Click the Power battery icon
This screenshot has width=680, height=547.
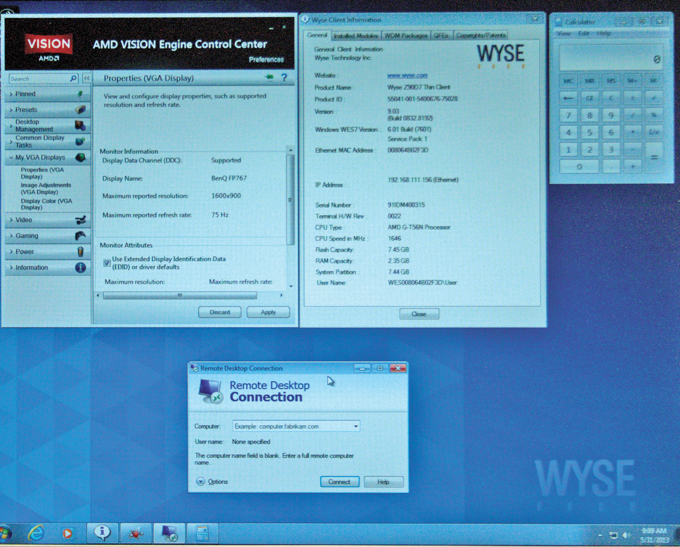point(81,251)
